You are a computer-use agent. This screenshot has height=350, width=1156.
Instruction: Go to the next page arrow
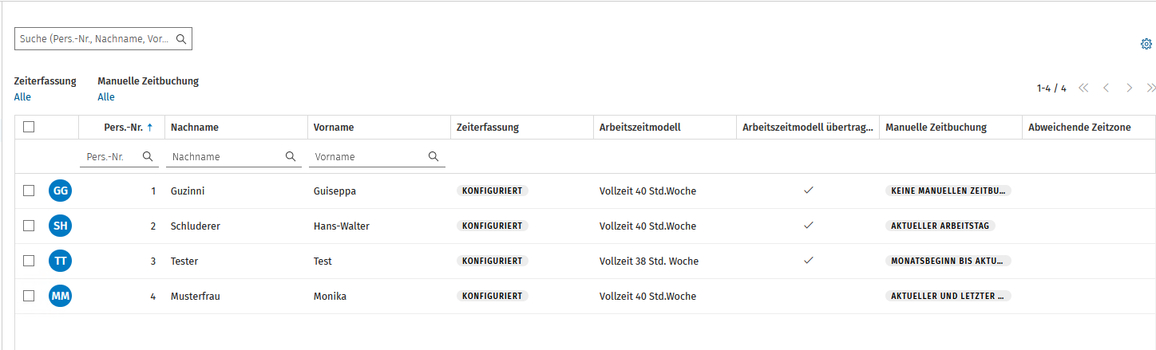click(x=1129, y=88)
